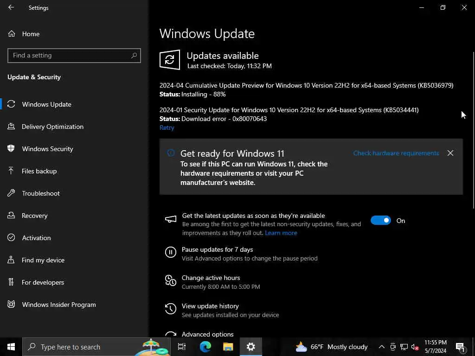This screenshot has width=475, height=356.
Task: Click the network tray icon
Action: (404, 347)
